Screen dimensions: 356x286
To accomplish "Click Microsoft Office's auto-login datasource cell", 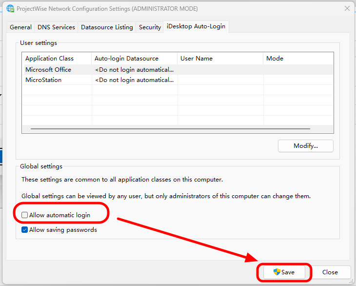I will point(135,70).
